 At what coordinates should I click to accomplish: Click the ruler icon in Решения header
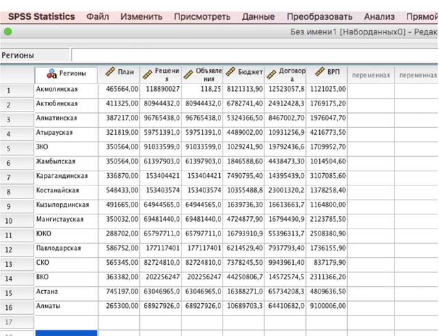[147, 75]
